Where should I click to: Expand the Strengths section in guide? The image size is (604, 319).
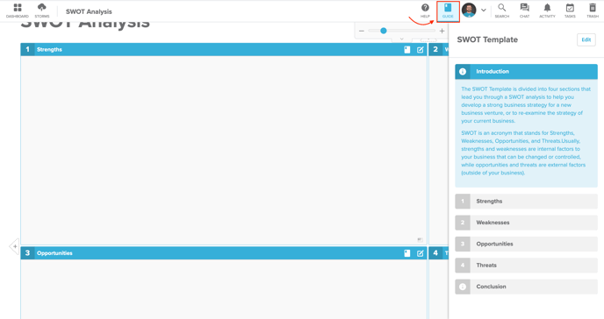click(526, 201)
